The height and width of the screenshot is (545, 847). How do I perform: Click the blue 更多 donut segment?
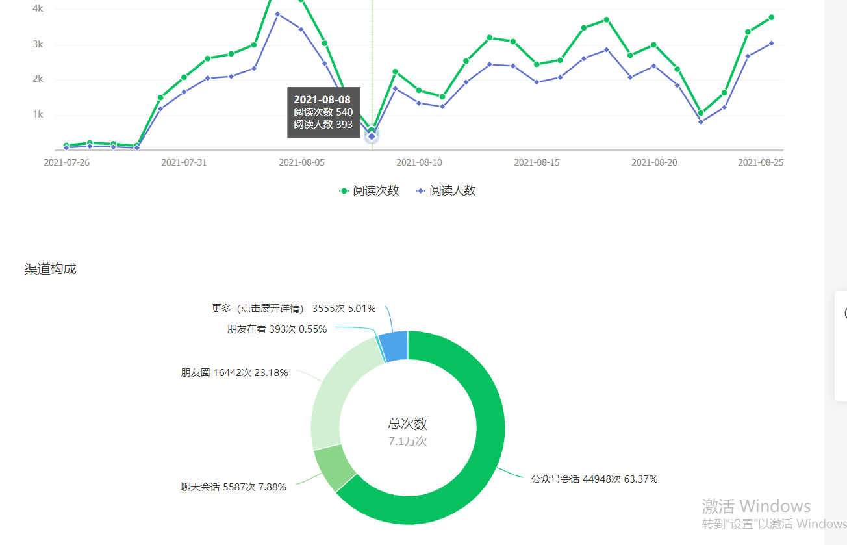[394, 346]
